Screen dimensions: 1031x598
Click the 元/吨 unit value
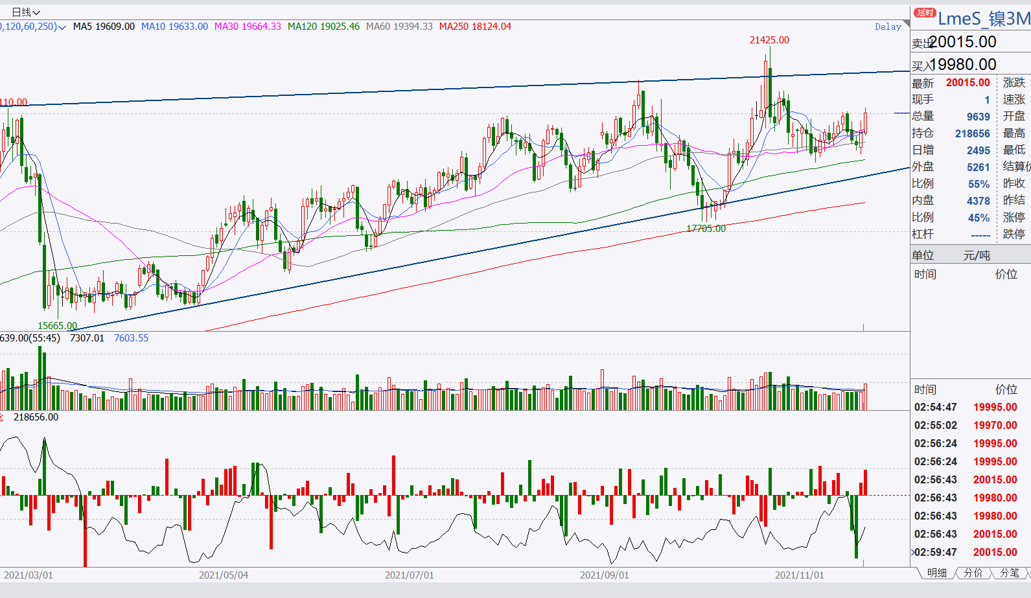pyautogui.click(x=977, y=255)
